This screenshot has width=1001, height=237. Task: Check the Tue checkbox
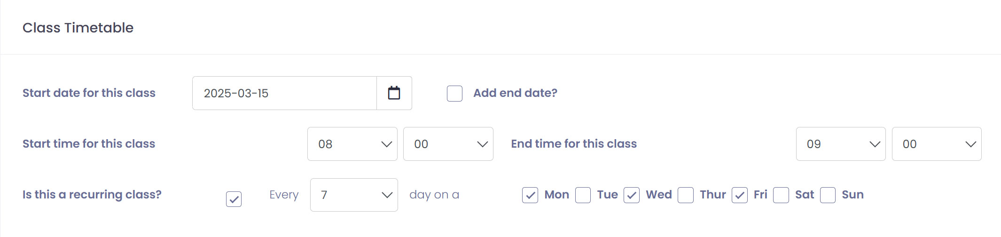pos(583,195)
